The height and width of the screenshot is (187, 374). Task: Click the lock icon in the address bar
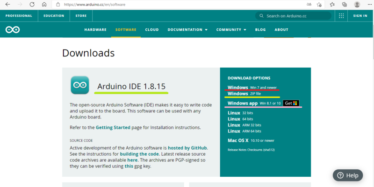coord(58,4)
